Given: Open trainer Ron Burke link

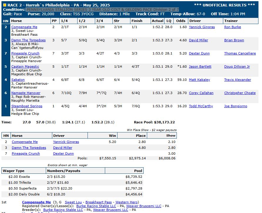Looking at the screenshot, I should coord(232,27).
